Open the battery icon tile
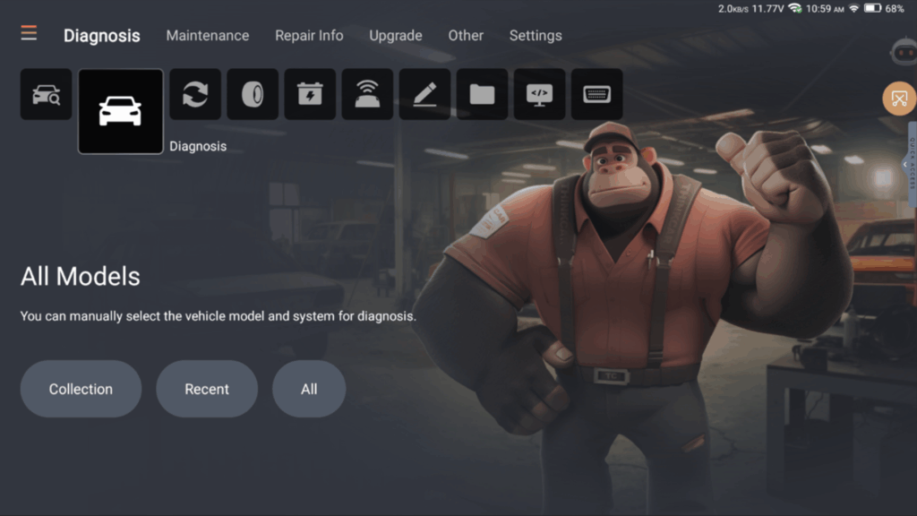Viewport: 917px width, 516px height. pos(310,94)
